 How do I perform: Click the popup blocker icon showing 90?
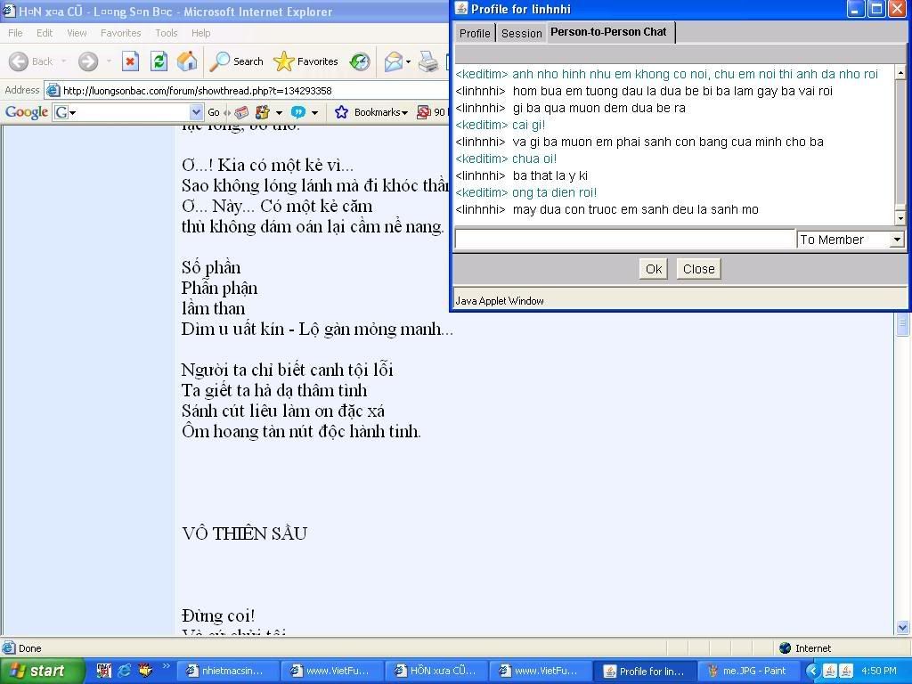tap(431, 112)
